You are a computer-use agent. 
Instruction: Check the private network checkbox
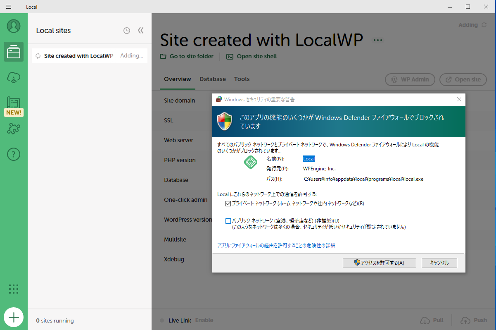pyautogui.click(x=228, y=203)
